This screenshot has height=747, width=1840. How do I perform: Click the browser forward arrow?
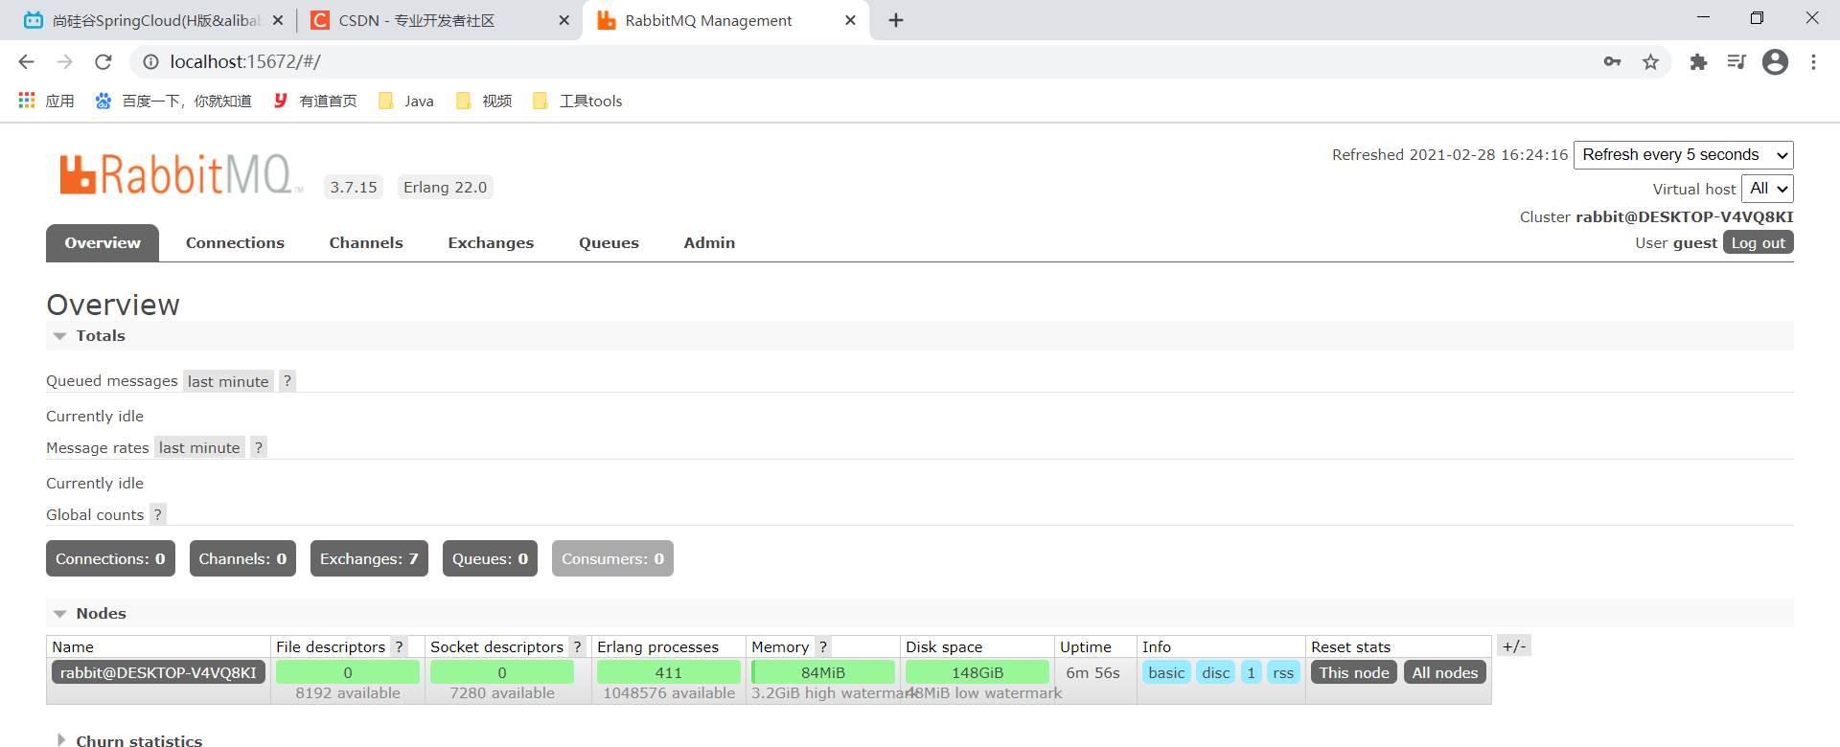point(64,62)
